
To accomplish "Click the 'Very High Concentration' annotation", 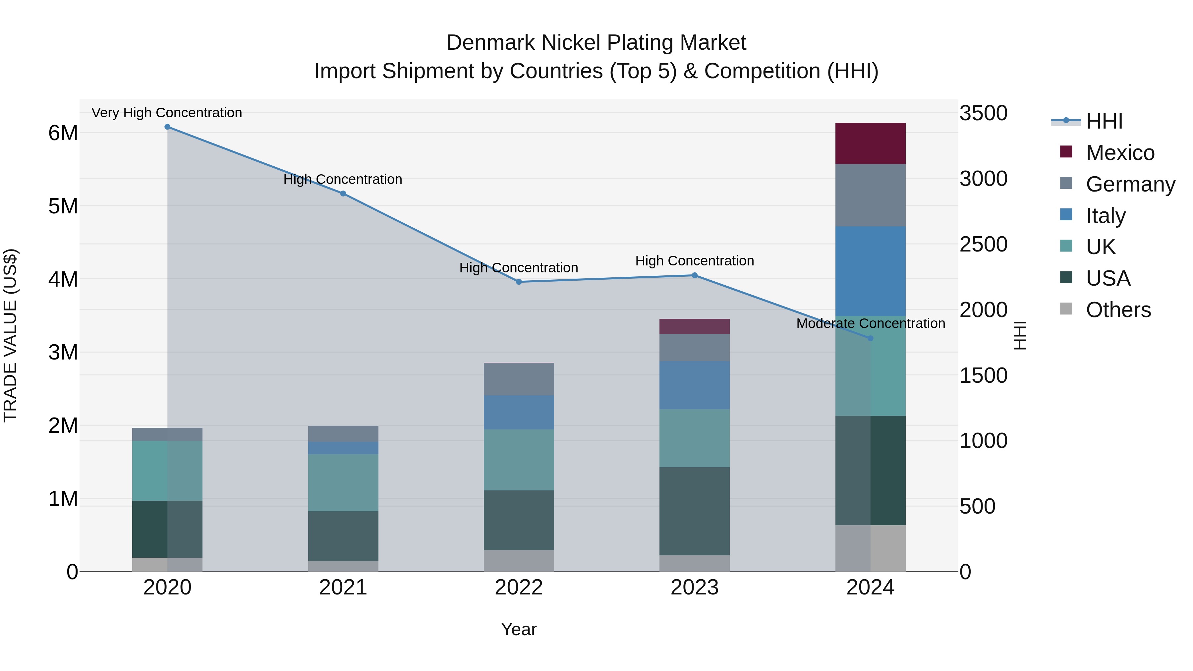I will 167,113.
